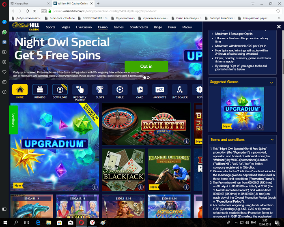Switch to the Настройки tab

30,3
